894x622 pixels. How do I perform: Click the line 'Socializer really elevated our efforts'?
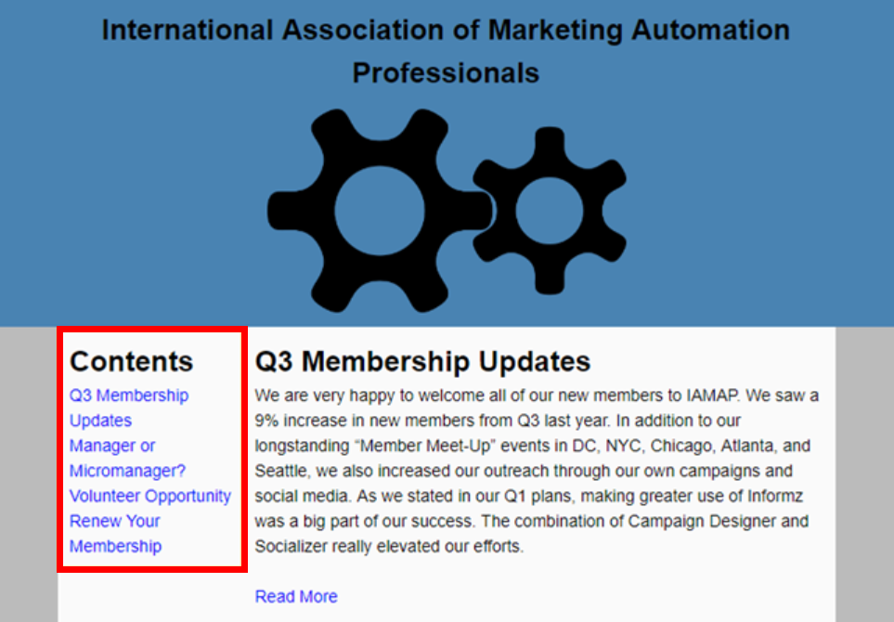click(x=389, y=546)
